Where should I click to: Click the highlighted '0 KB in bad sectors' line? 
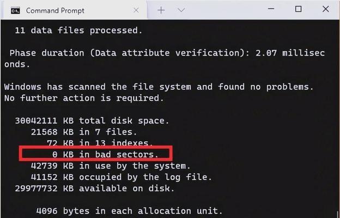point(105,154)
